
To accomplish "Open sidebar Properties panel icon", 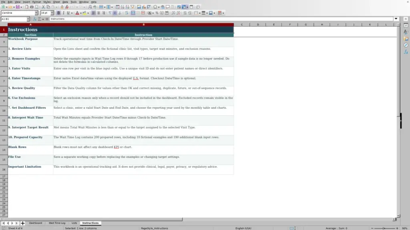I will click(406, 26).
